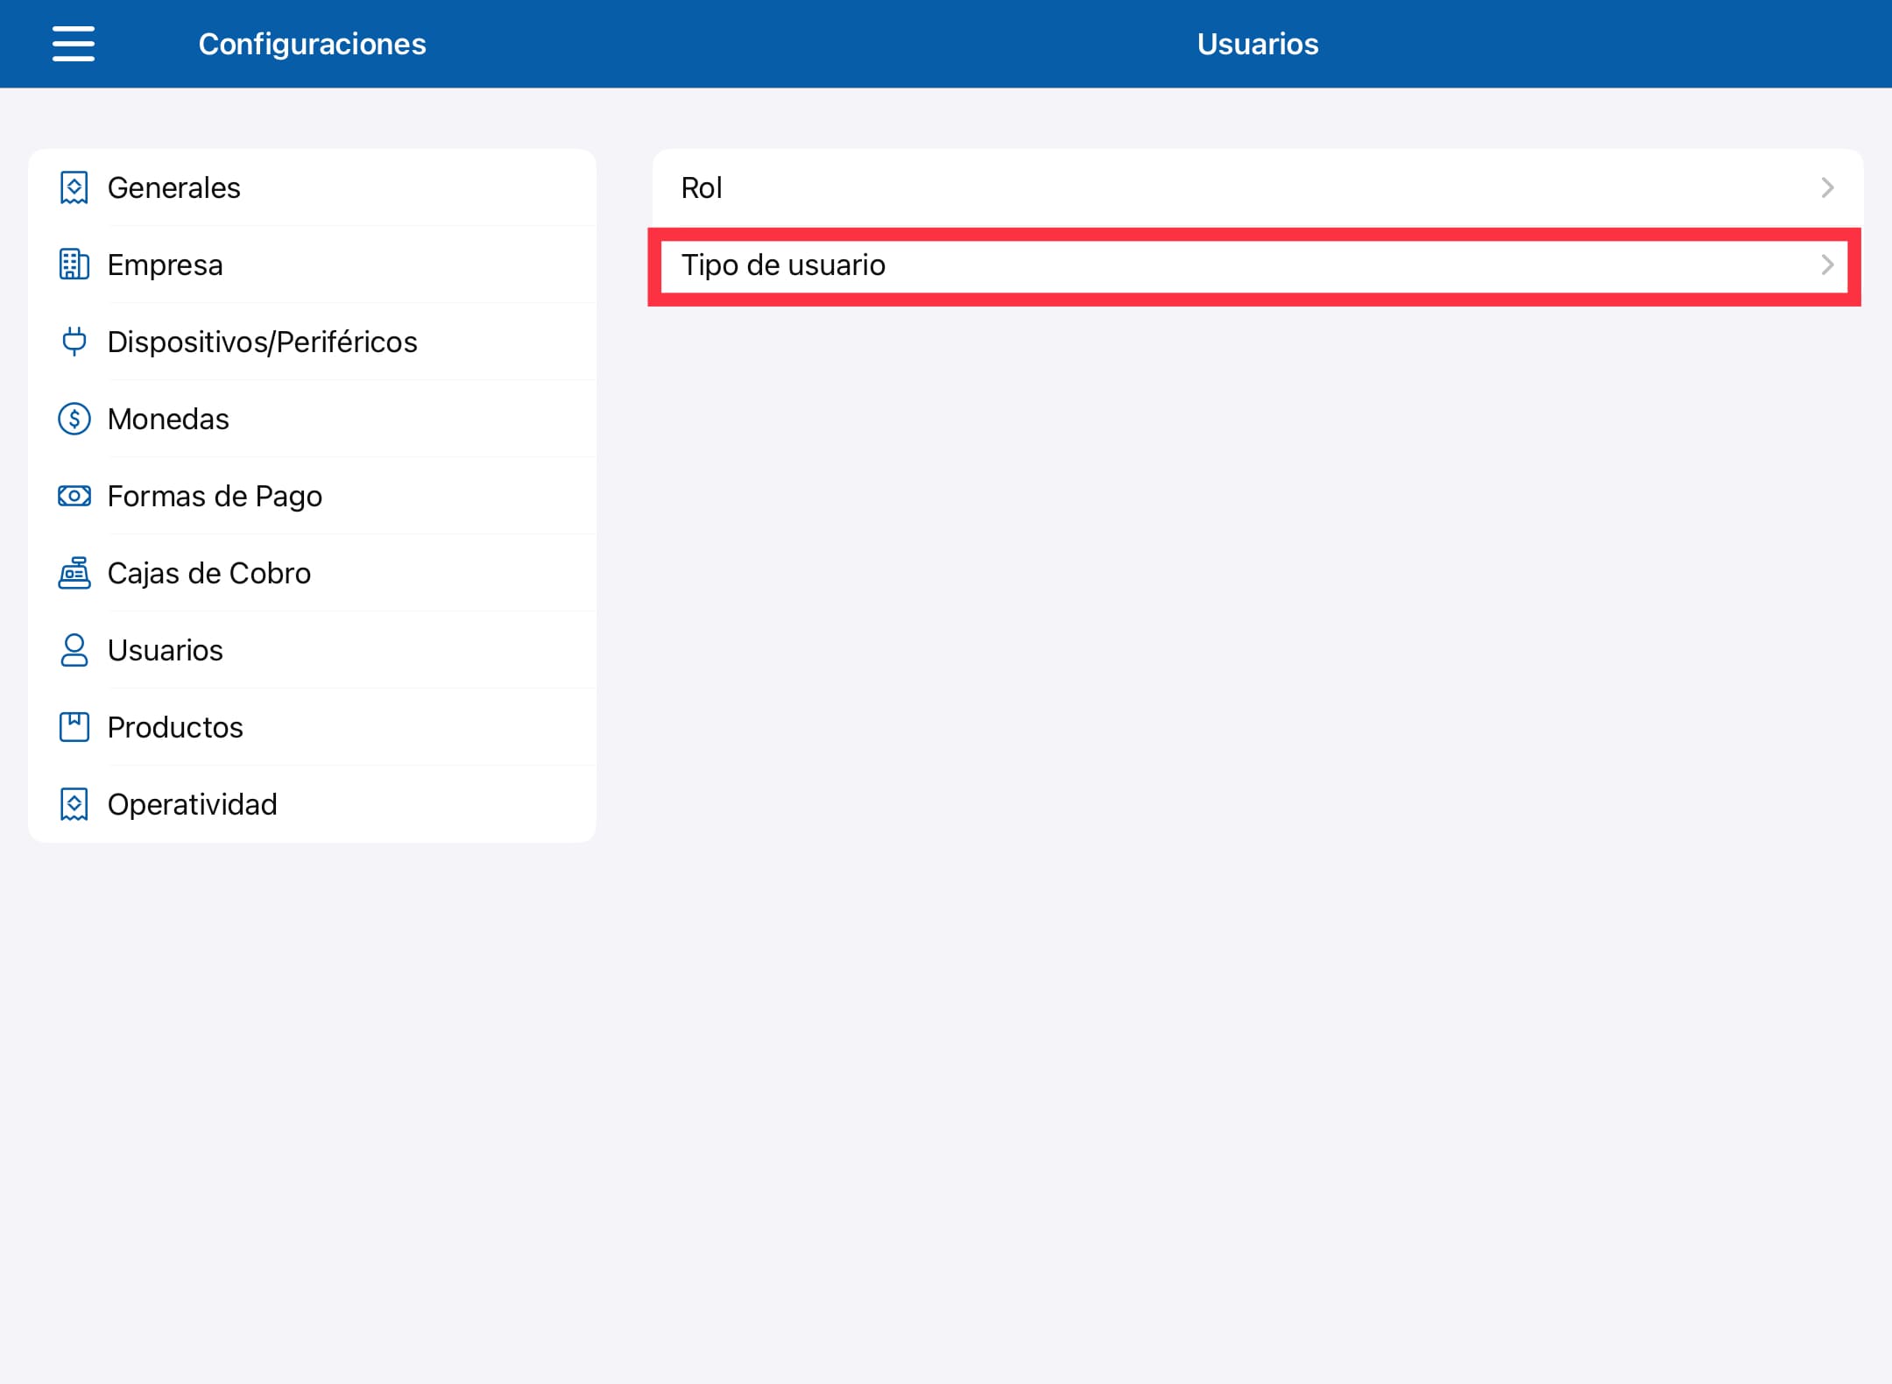Expand Tipo de usuario chevron
Viewport: 1892px width, 1384px height.
point(1827,265)
